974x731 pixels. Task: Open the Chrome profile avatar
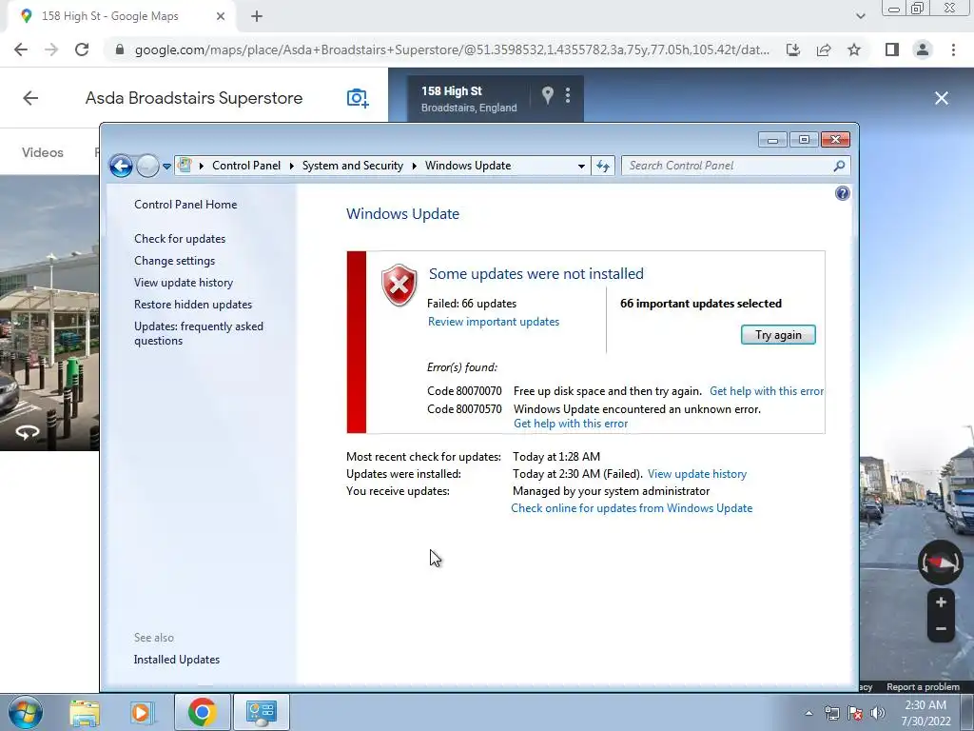pyautogui.click(x=923, y=49)
